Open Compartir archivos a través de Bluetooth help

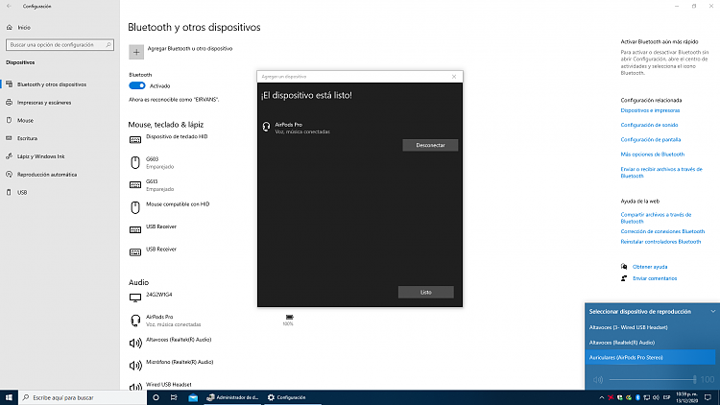(656, 218)
